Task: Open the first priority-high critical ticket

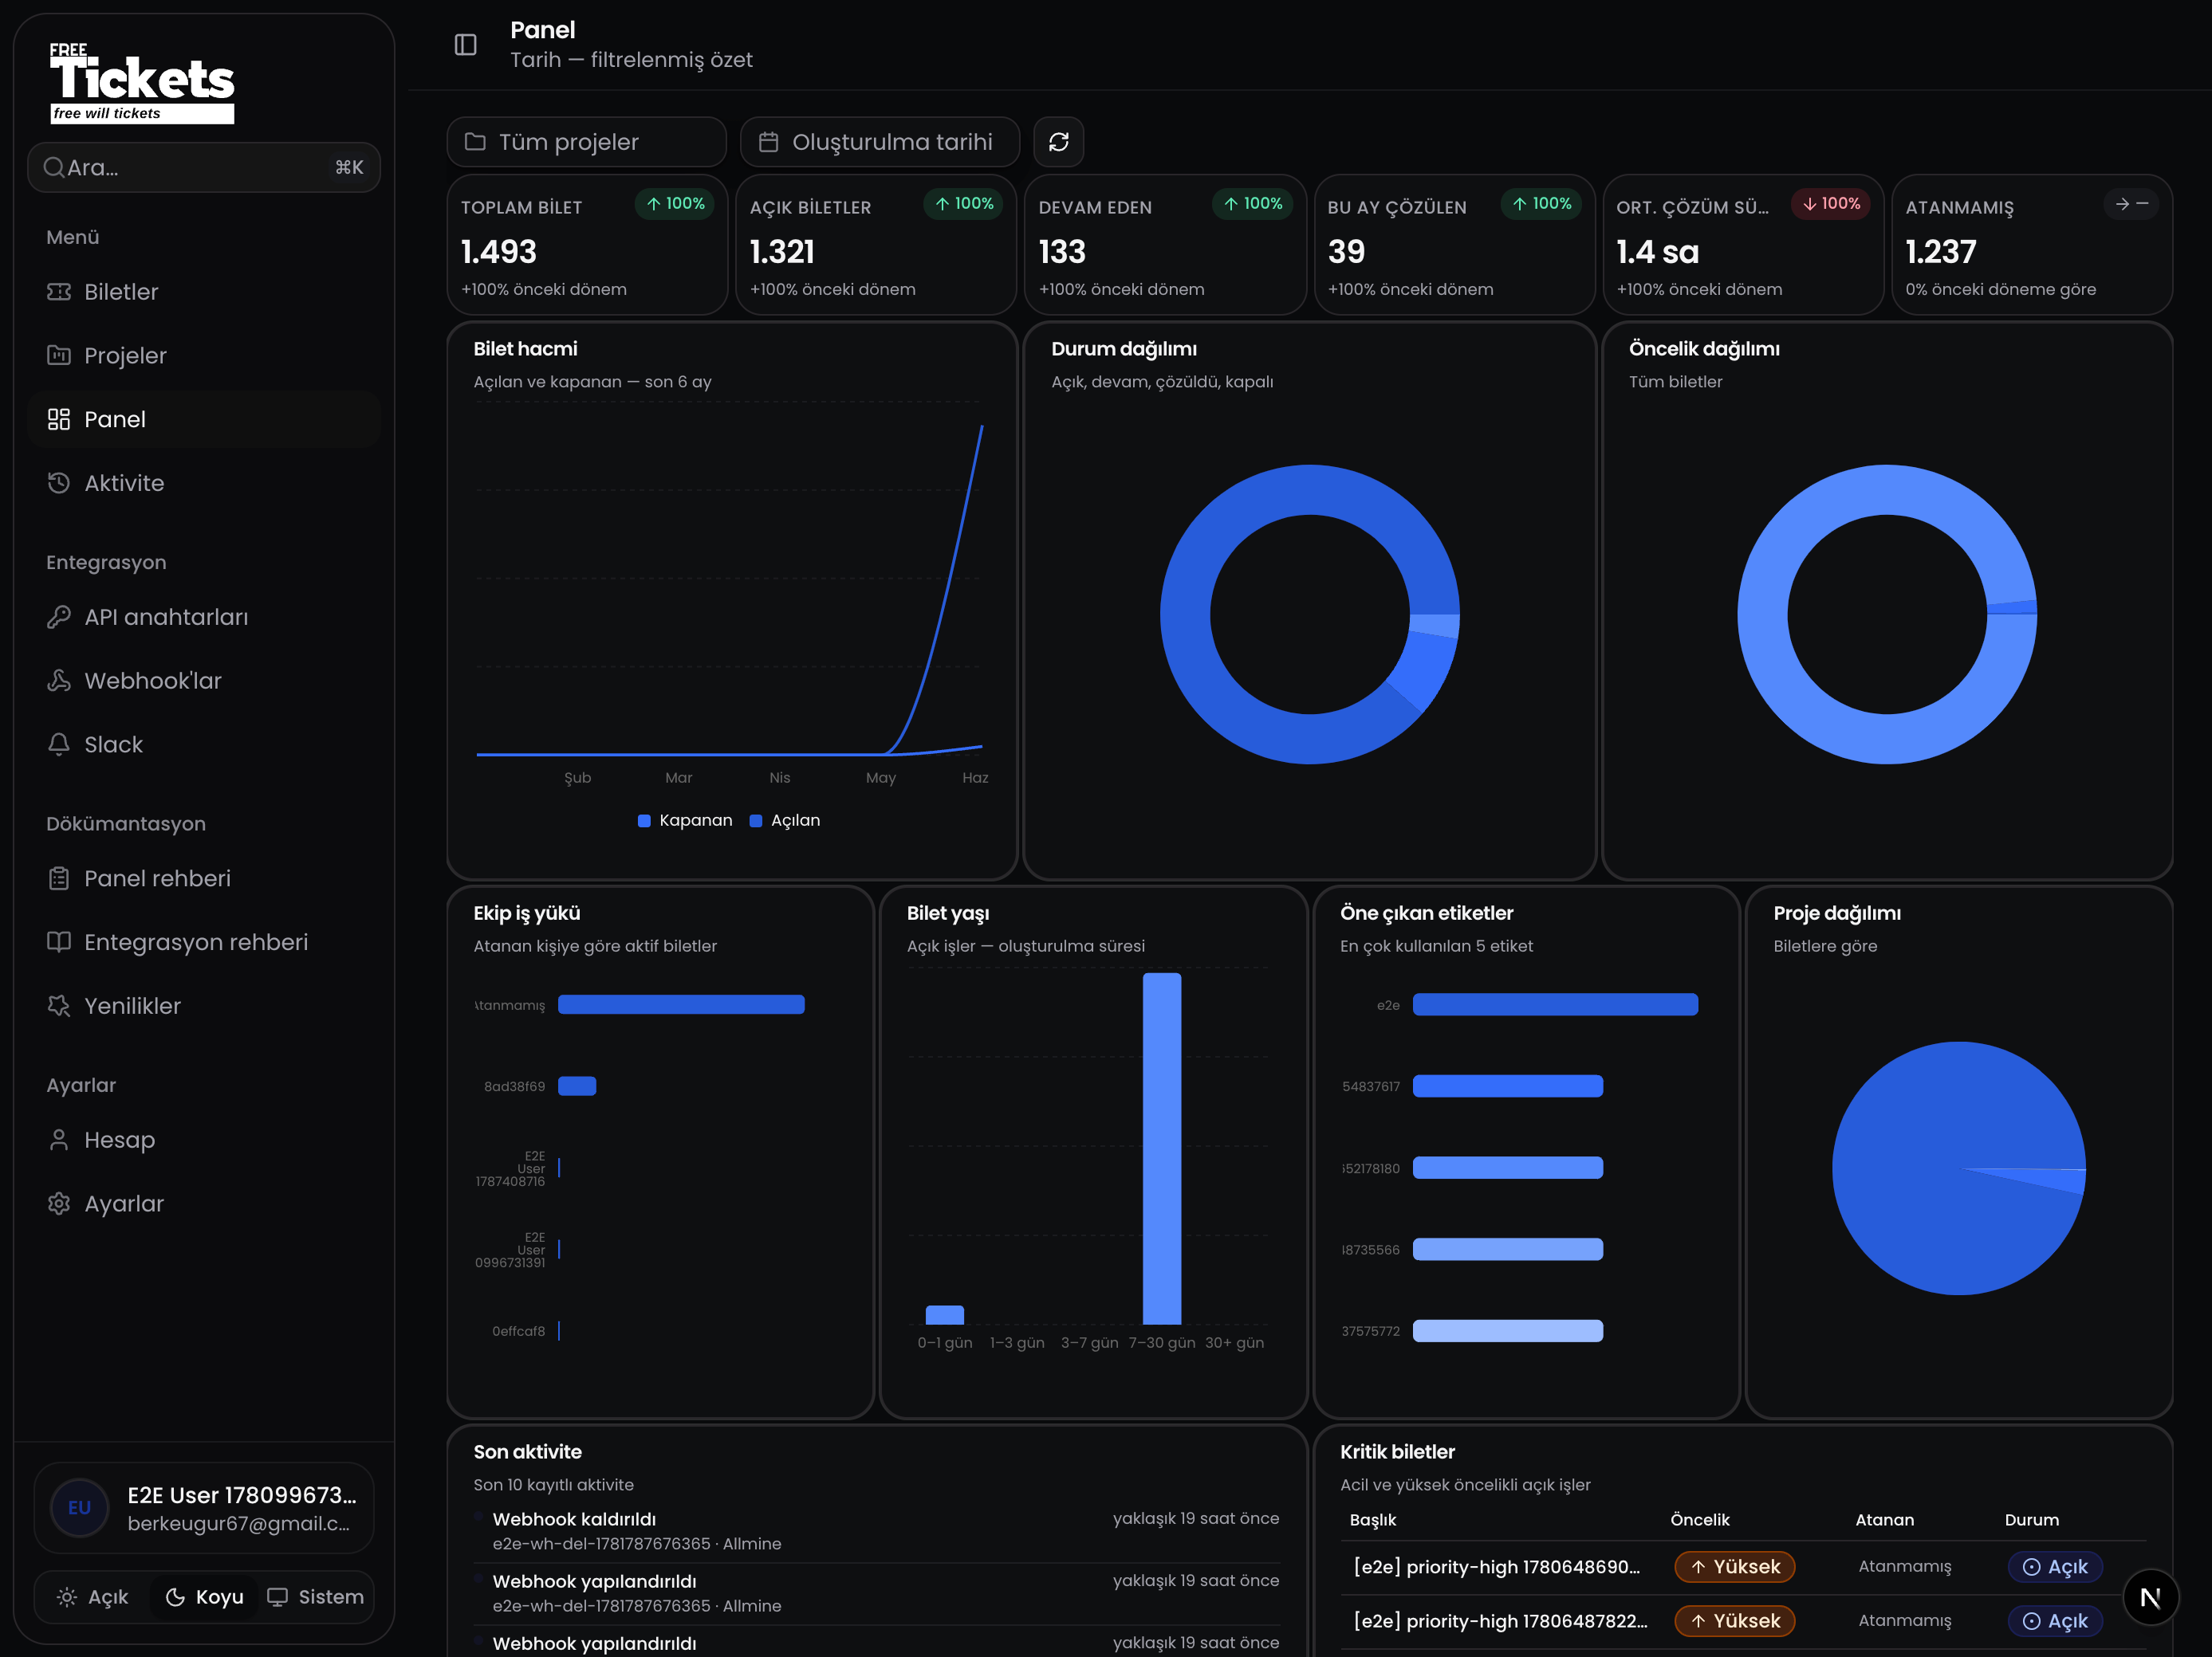Action: click(x=1496, y=1566)
